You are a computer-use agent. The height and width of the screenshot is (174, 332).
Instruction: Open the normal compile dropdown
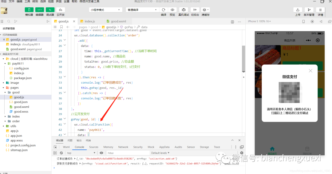[x=142, y=10]
